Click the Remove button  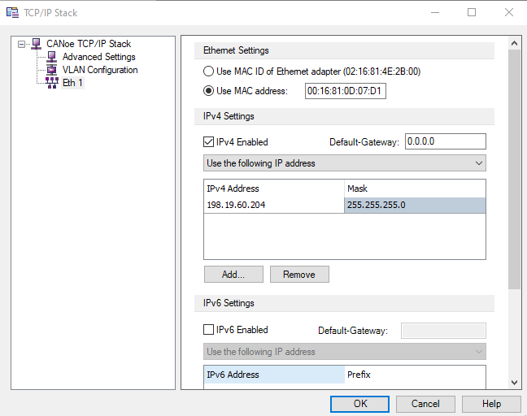click(x=299, y=275)
